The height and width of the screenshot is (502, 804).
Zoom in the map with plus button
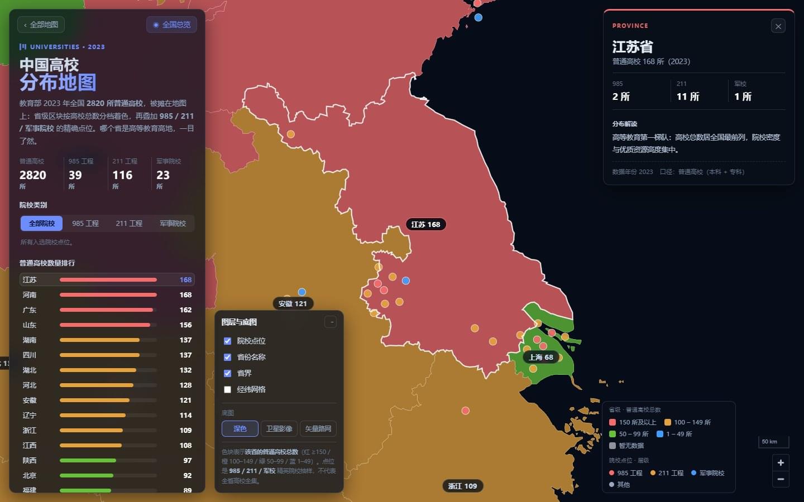tap(781, 462)
